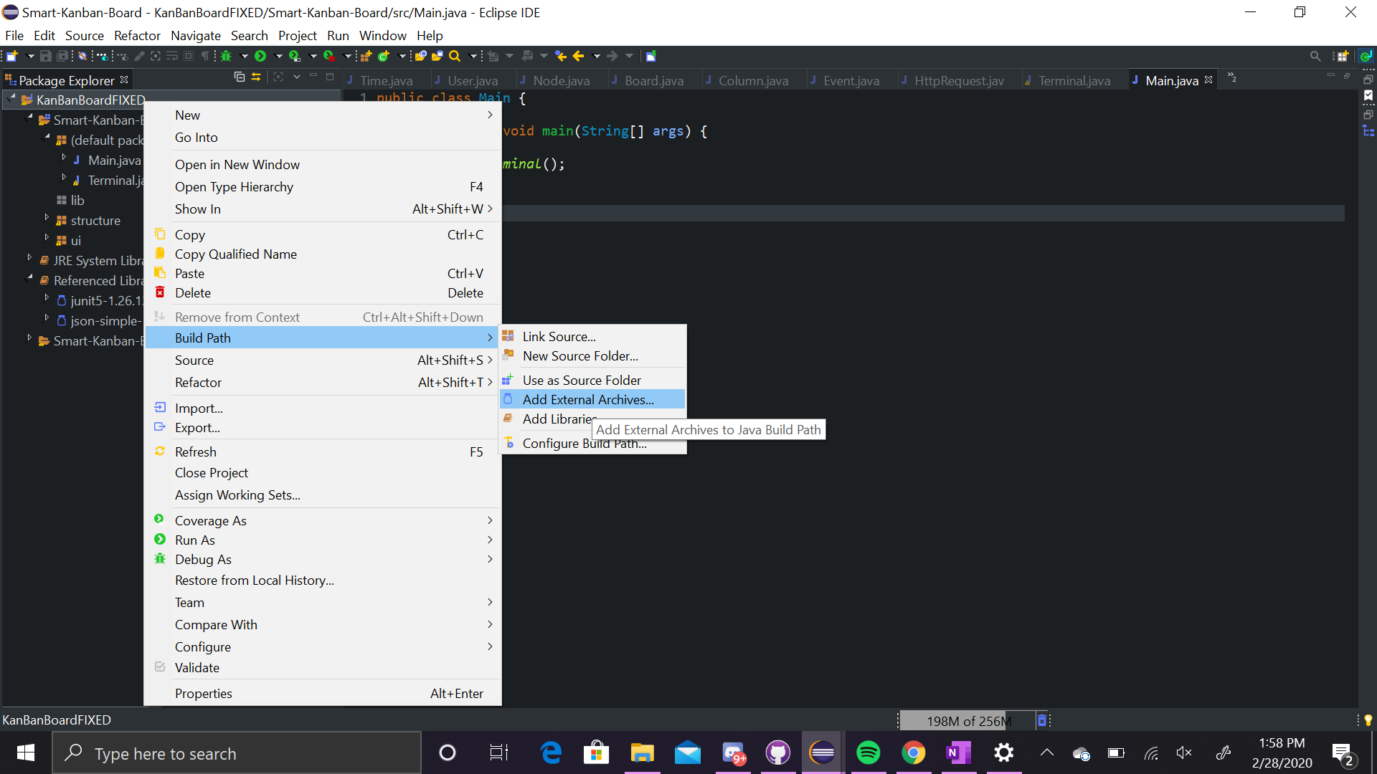The image size is (1377, 774).
Task: Expand JRE System Library node
Action: click(29, 257)
